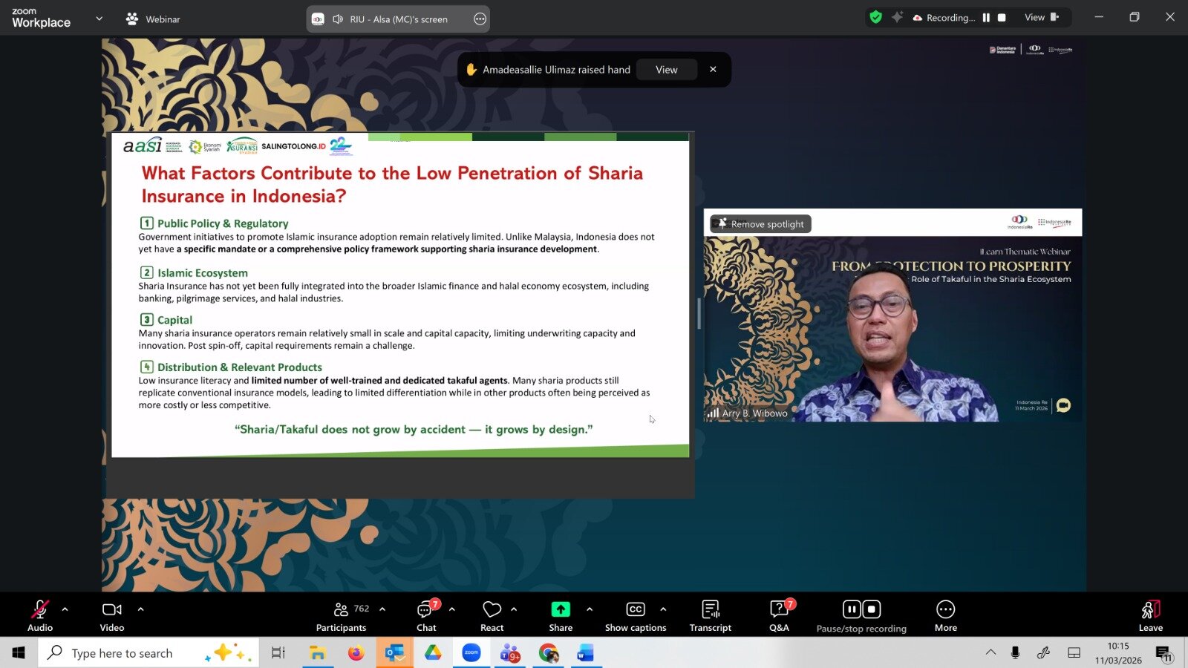Turn on Show captions
Screen dimensions: 1188x668
(x=636, y=615)
